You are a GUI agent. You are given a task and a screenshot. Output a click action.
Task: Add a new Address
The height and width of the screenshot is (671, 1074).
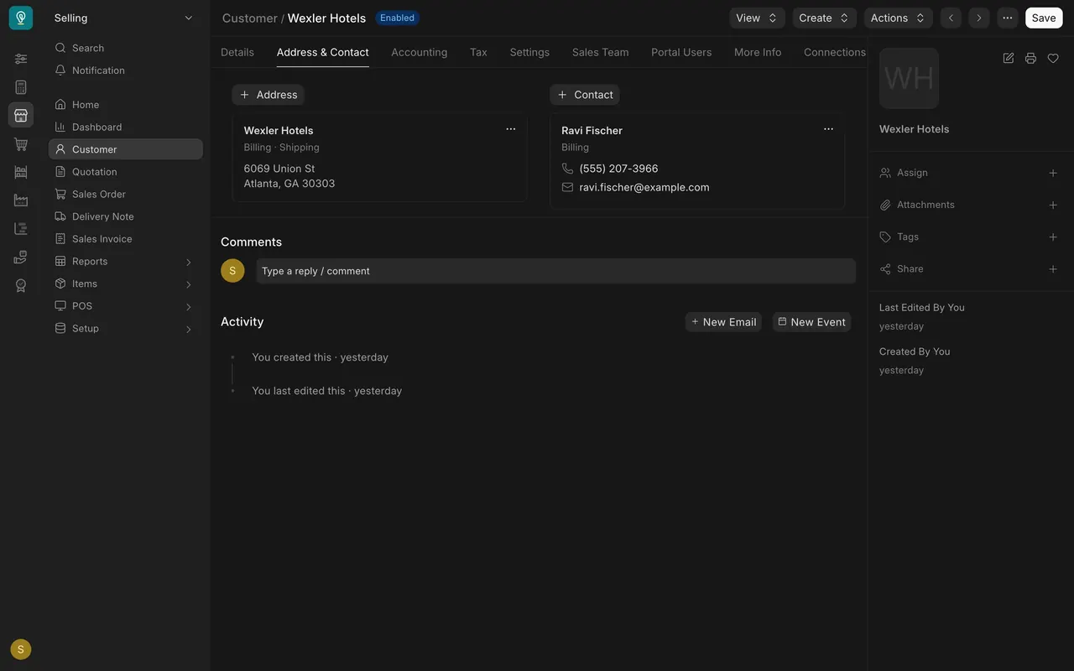click(x=268, y=95)
